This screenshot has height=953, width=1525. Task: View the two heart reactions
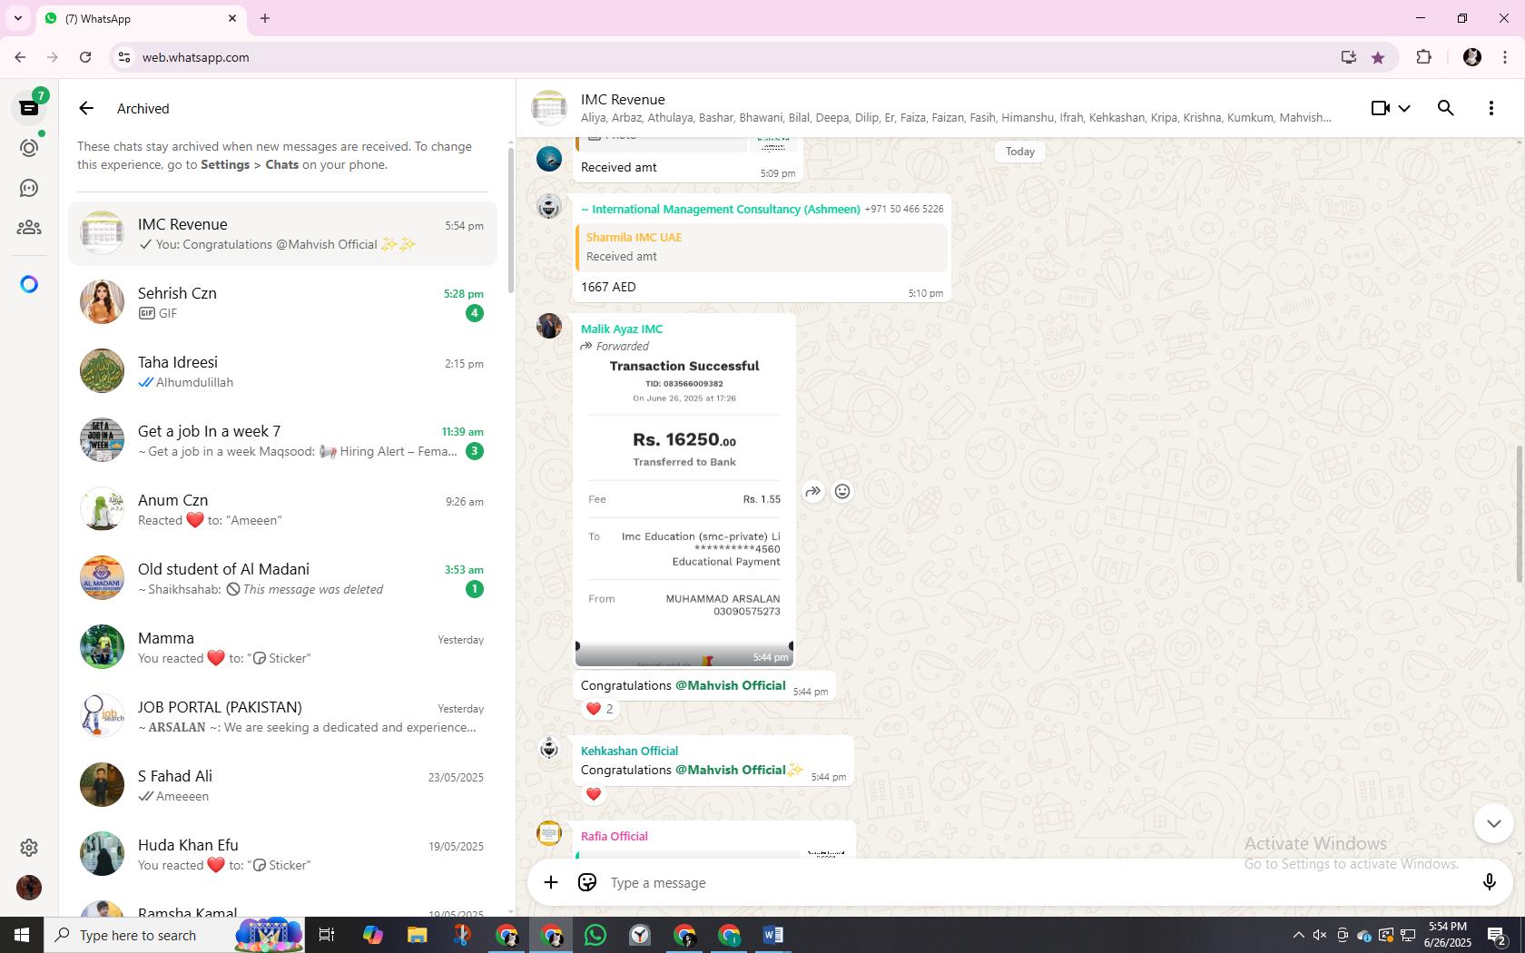point(599,709)
